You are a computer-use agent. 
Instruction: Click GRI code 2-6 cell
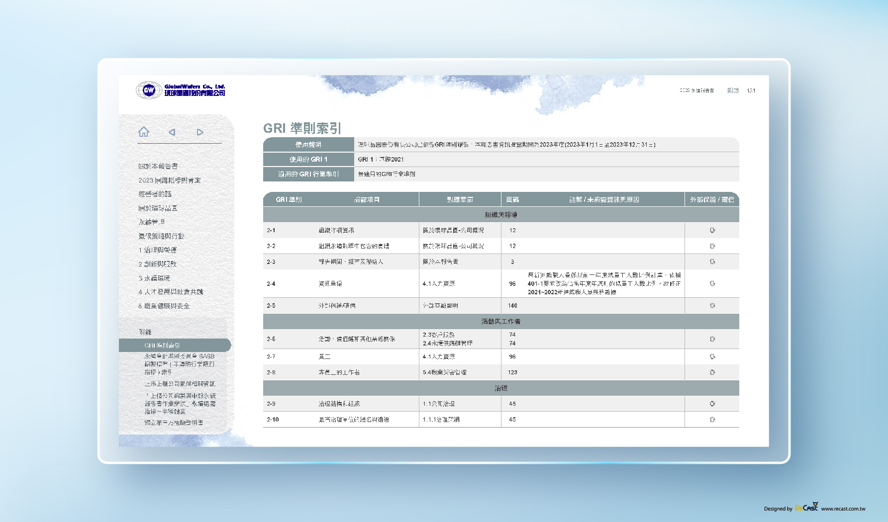click(x=271, y=339)
